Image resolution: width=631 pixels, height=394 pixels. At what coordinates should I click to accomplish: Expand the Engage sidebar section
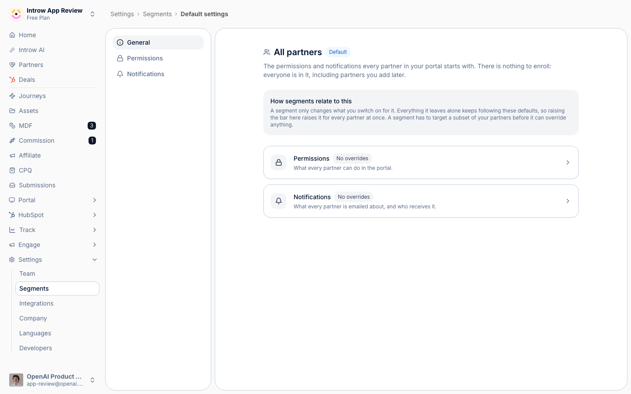pos(95,245)
